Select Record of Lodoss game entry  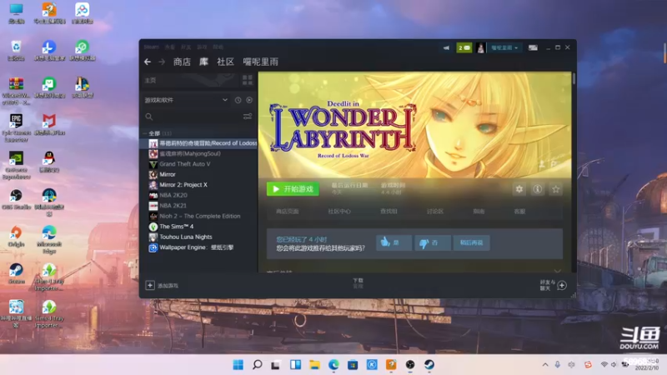point(198,143)
